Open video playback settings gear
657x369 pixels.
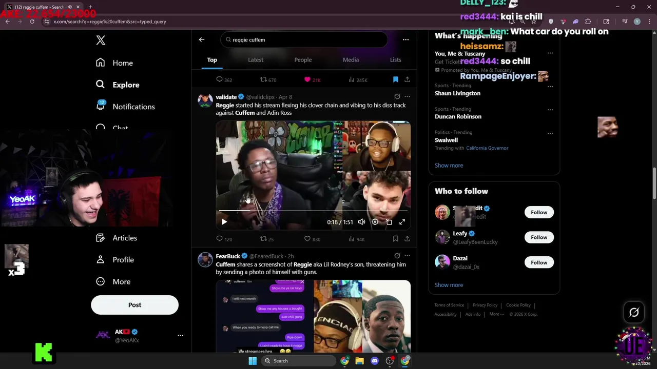(375, 222)
